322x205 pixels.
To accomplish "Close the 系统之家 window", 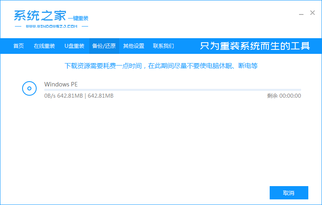I will pos(312,13).
